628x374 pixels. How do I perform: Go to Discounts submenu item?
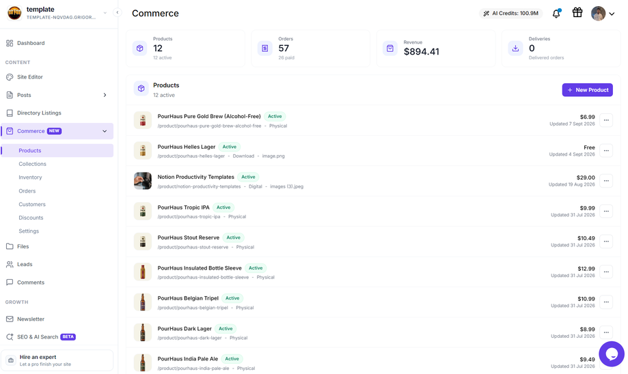[x=31, y=218]
